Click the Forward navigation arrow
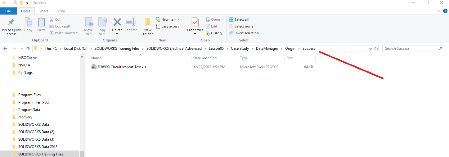The image size is (449, 157). (x=14, y=49)
